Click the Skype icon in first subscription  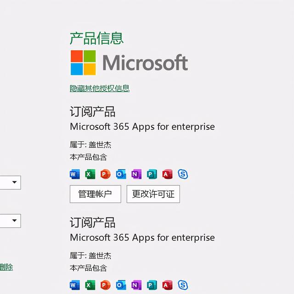click(x=183, y=174)
